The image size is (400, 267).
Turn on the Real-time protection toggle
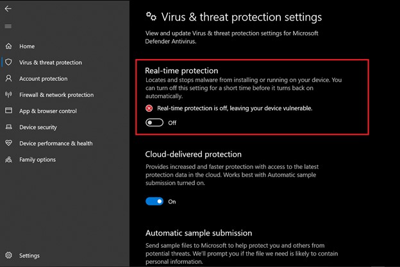(154, 123)
